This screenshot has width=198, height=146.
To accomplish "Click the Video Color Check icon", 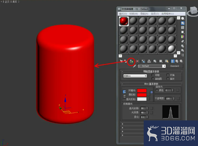I will click(182, 37).
